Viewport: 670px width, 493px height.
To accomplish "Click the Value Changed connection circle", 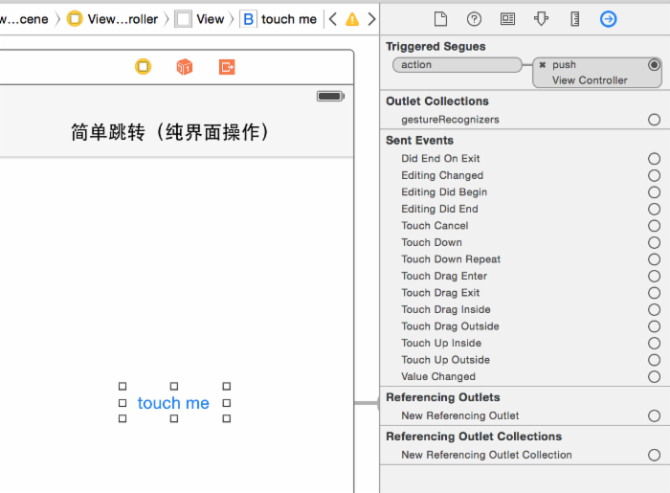I will [654, 376].
